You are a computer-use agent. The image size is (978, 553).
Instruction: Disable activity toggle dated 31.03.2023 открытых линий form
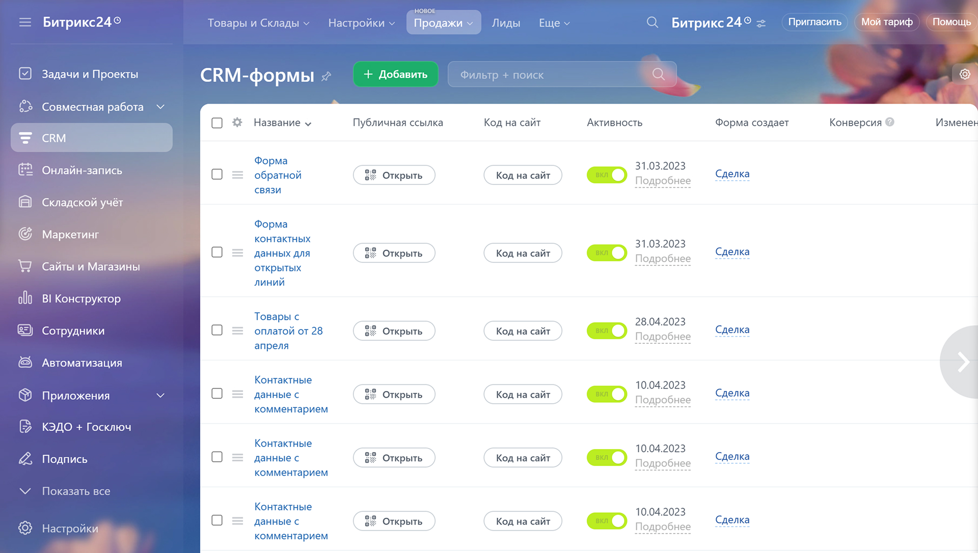pos(607,253)
